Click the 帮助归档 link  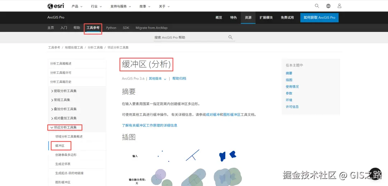179,78
